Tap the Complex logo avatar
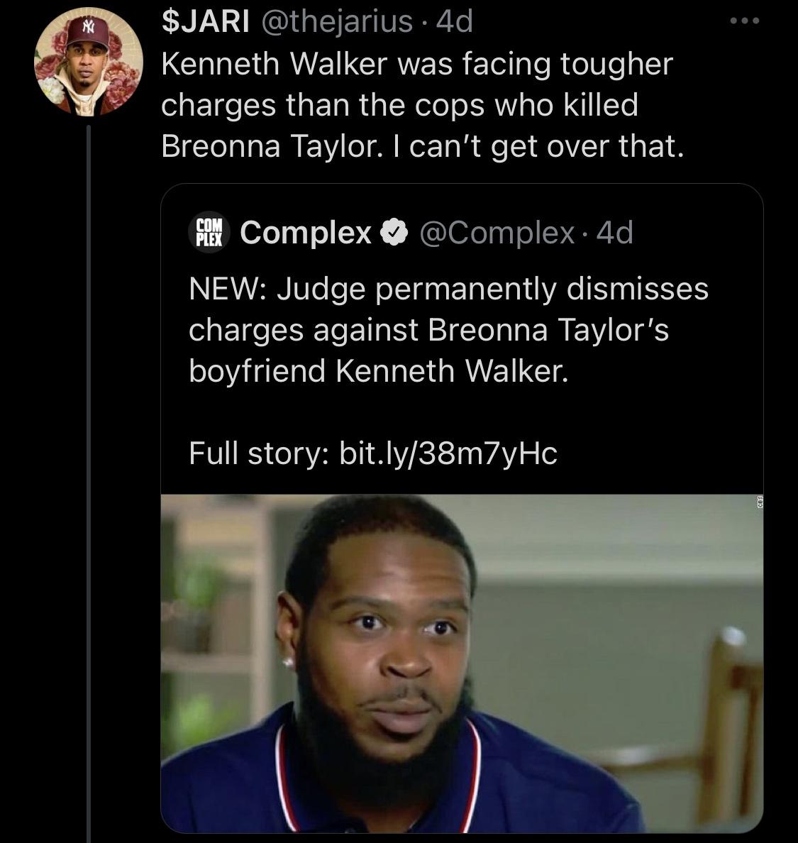 tap(209, 232)
